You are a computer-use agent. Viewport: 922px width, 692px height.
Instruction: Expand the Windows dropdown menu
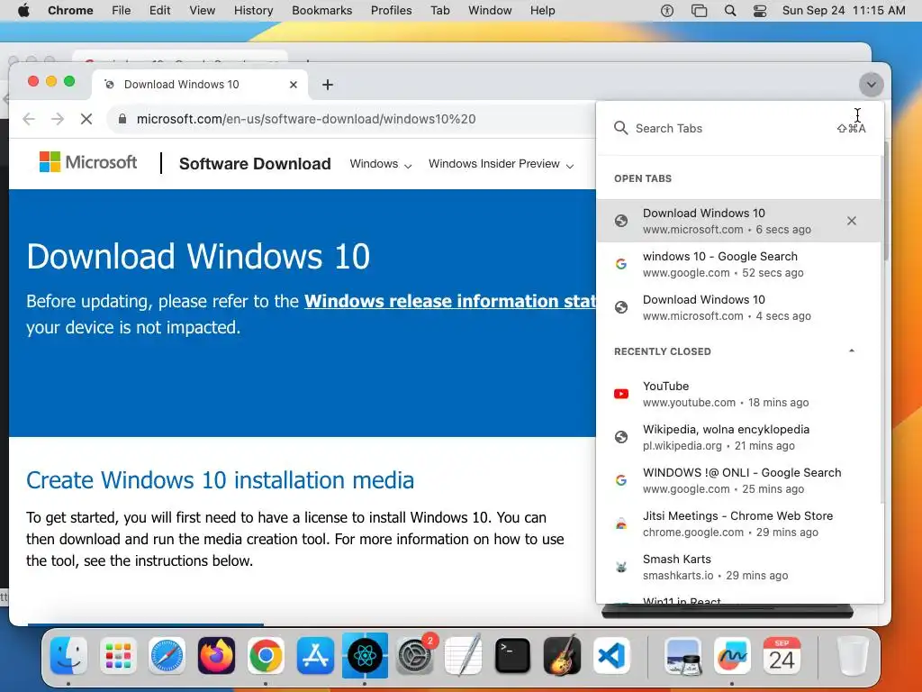tap(381, 164)
